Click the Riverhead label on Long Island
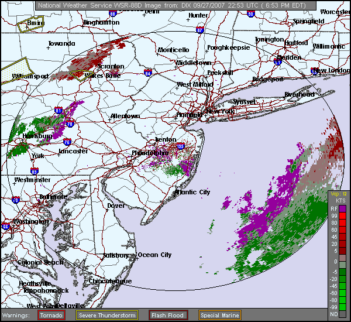The width and height of the screenshot is (351, 322). [x=300, y=94]
